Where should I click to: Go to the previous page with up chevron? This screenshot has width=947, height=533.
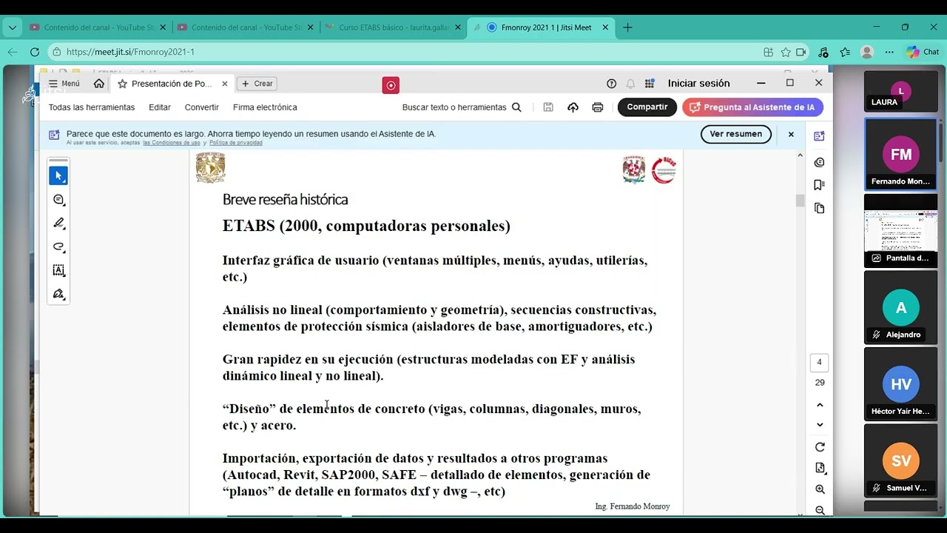(820, 405)
